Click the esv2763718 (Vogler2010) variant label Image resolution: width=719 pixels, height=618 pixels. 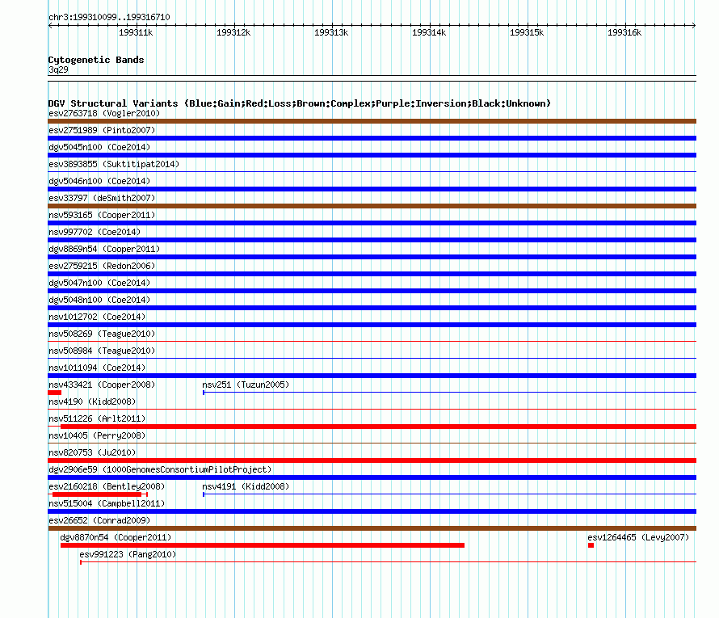(x=104, y=113)
